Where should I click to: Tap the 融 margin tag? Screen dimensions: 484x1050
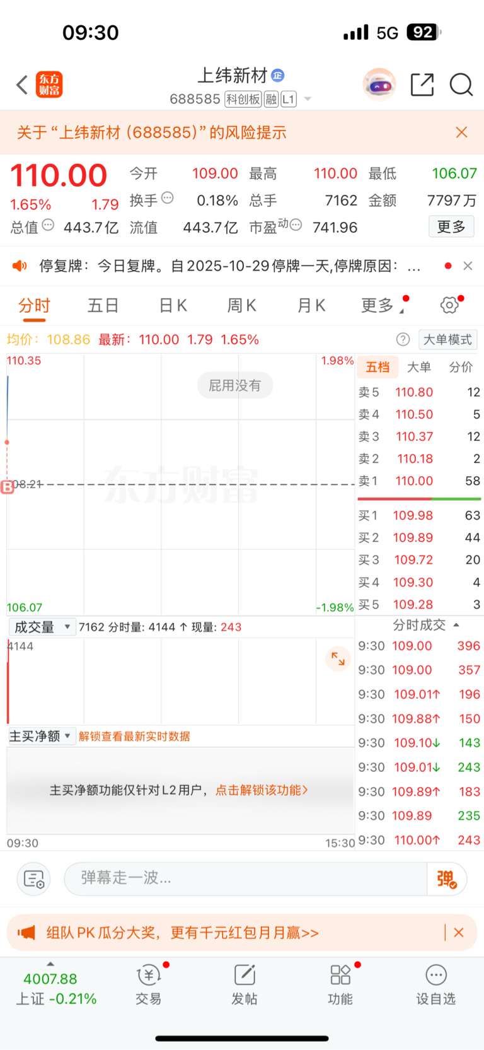coord(271,99)
